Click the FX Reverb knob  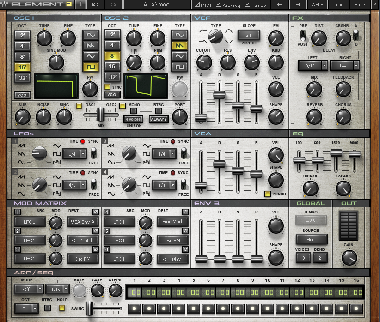point(314,117)
